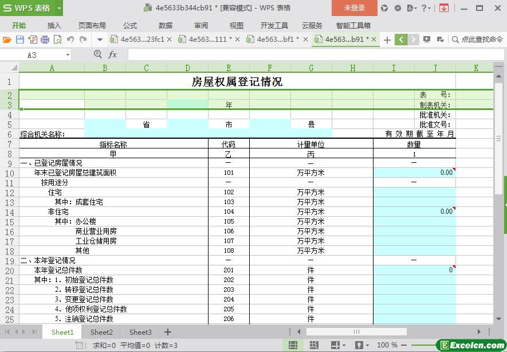
Task: Switch to Sheet2 tab
Action: pos(101,332)
